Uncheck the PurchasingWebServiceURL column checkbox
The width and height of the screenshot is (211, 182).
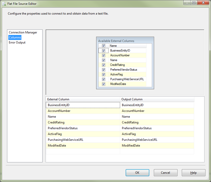pyautogui.click(x=103, y=79)
